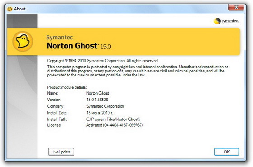This screenshot has width=253, height=167.
Task: Click the License: label
Action: click(x=54, y=125)
